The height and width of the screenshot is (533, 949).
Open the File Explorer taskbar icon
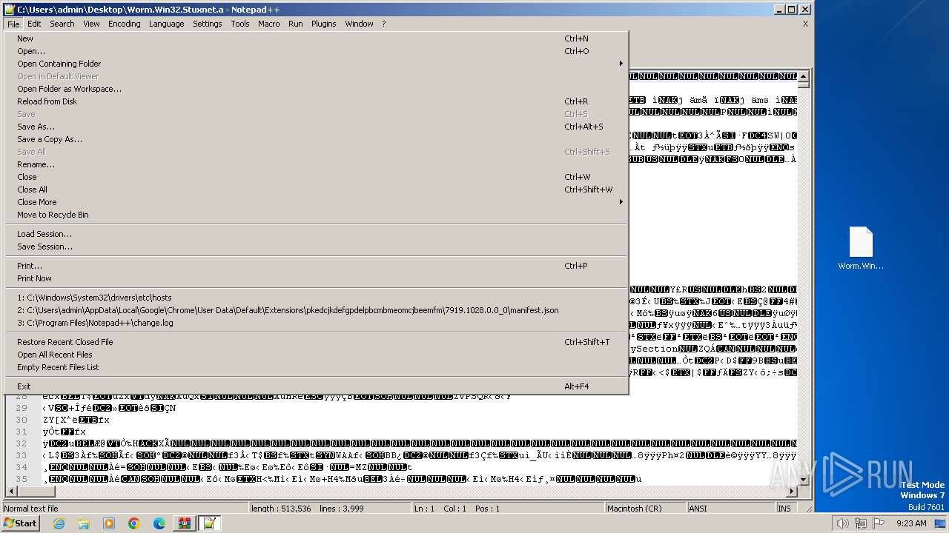[84, 523]
